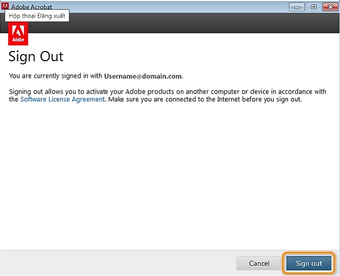This screenshot has height=276, width=340.
Task: Click the 'You are currently signed in' sentence
Action: [x=96, y=76]
